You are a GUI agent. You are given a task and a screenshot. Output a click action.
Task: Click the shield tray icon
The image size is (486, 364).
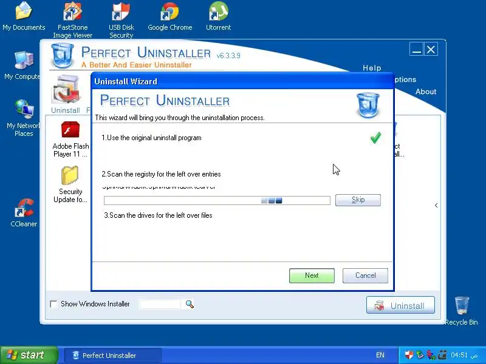(x=409, y=355)
